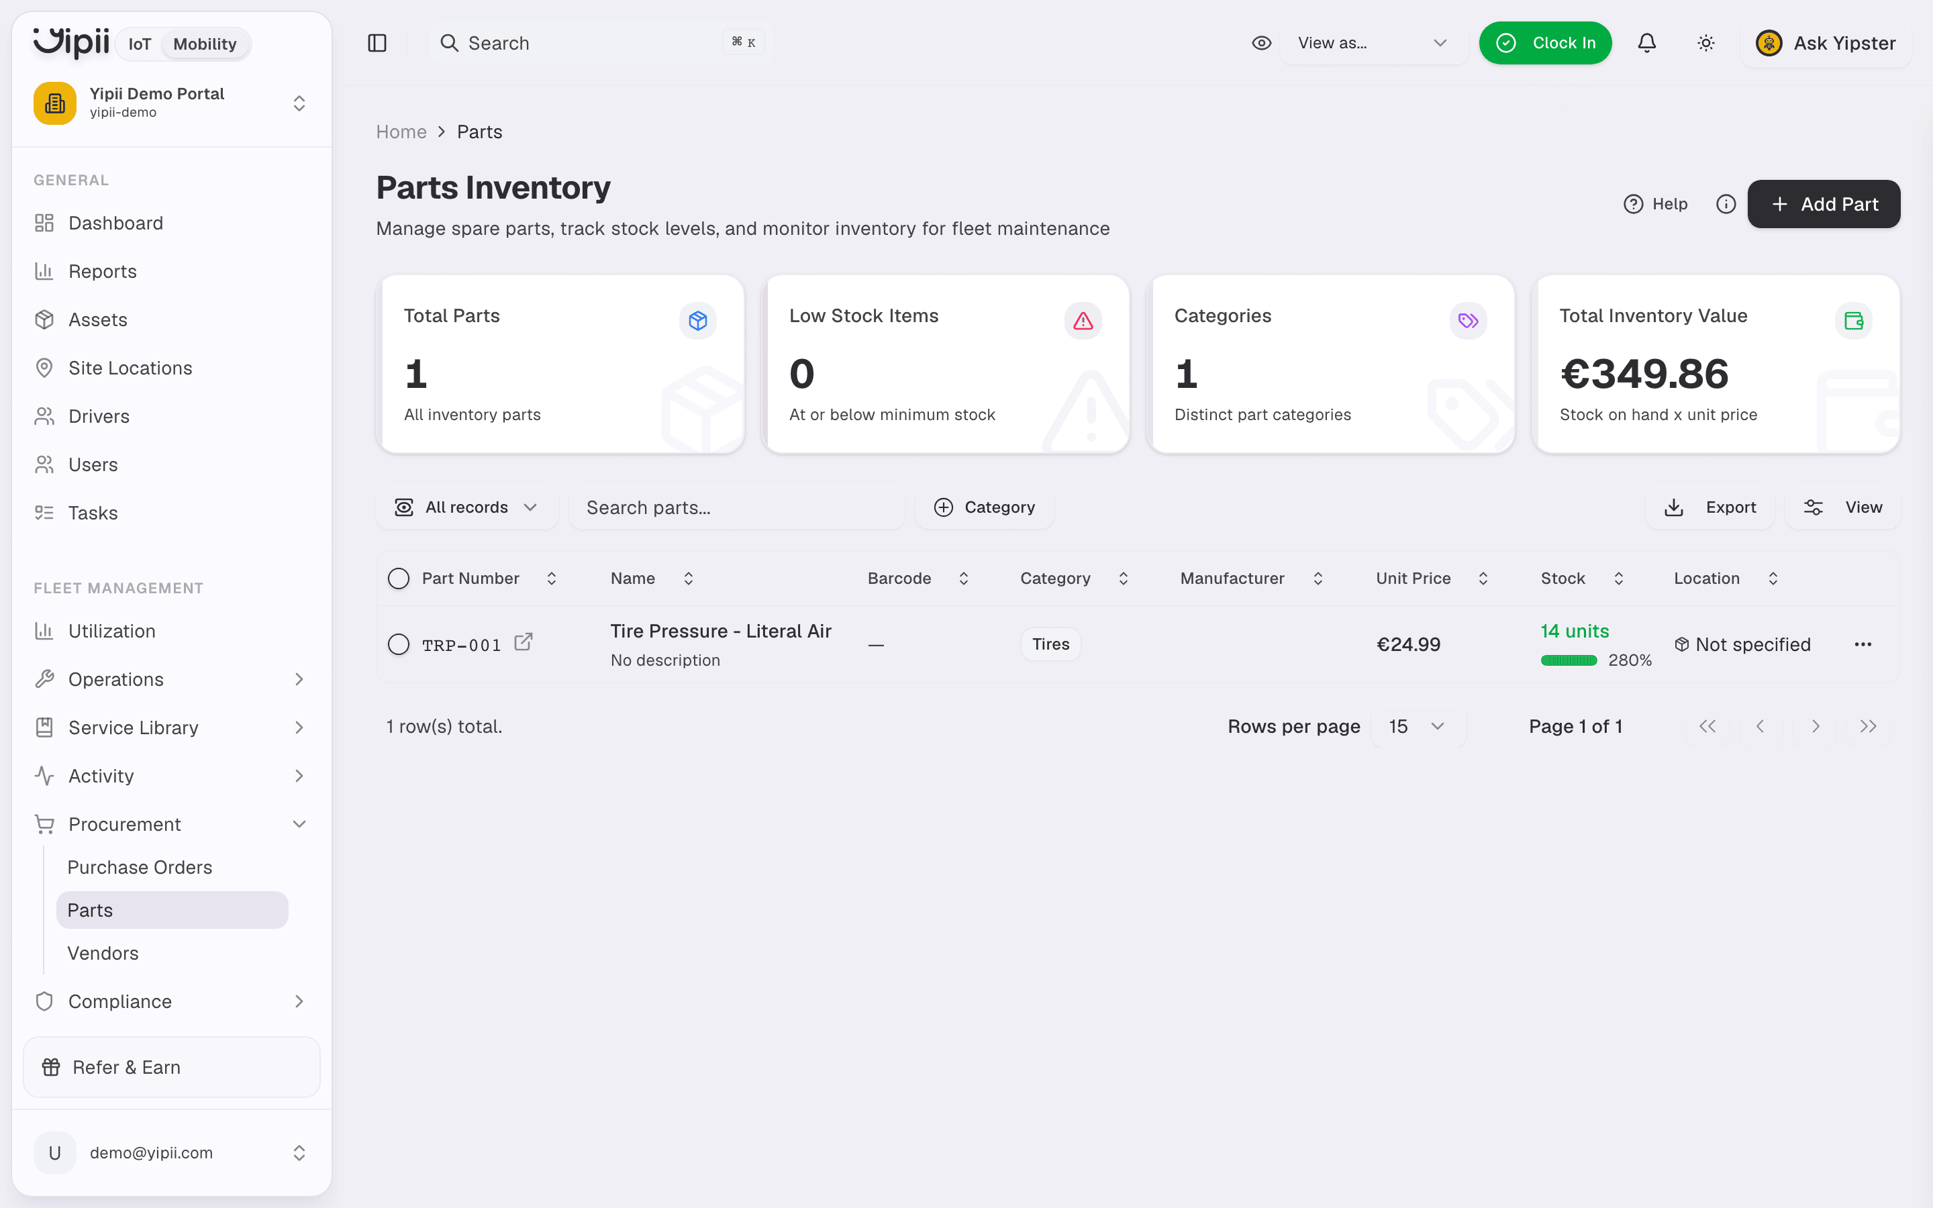Open Drivers from the sidebar
The width and height of the screenshot is (1933, 1208).
tap(172, 416)
